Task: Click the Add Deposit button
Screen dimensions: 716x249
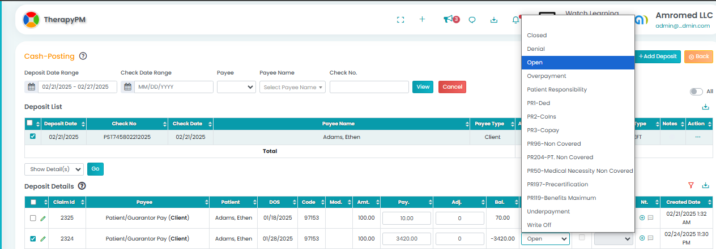Action: 657,56
